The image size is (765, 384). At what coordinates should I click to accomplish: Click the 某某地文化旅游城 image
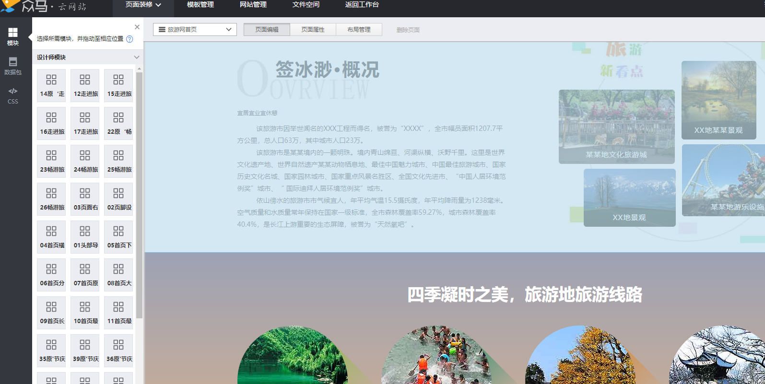[x=616, y=127]
